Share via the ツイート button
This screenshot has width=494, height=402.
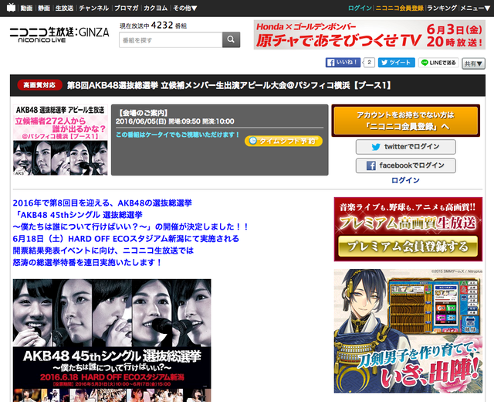396,63
